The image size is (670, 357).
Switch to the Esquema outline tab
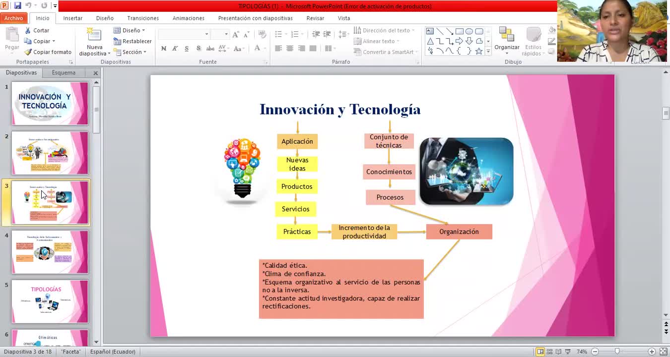point(64,73)
